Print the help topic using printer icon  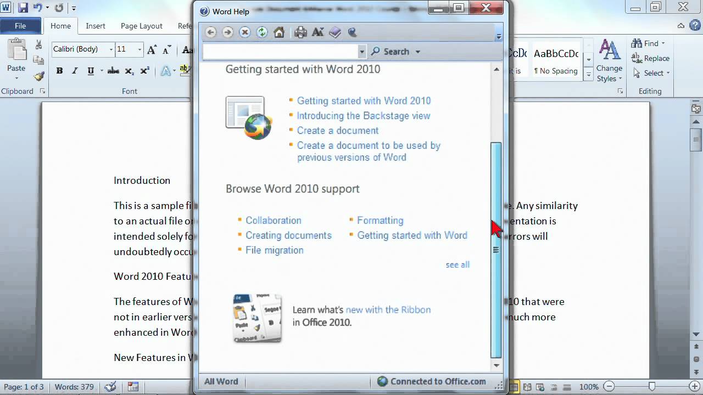point(300,32)
